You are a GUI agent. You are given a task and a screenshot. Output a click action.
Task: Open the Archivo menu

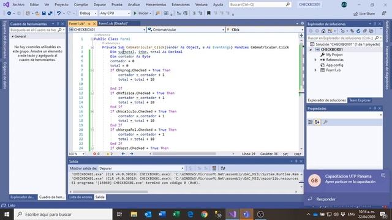18,4
